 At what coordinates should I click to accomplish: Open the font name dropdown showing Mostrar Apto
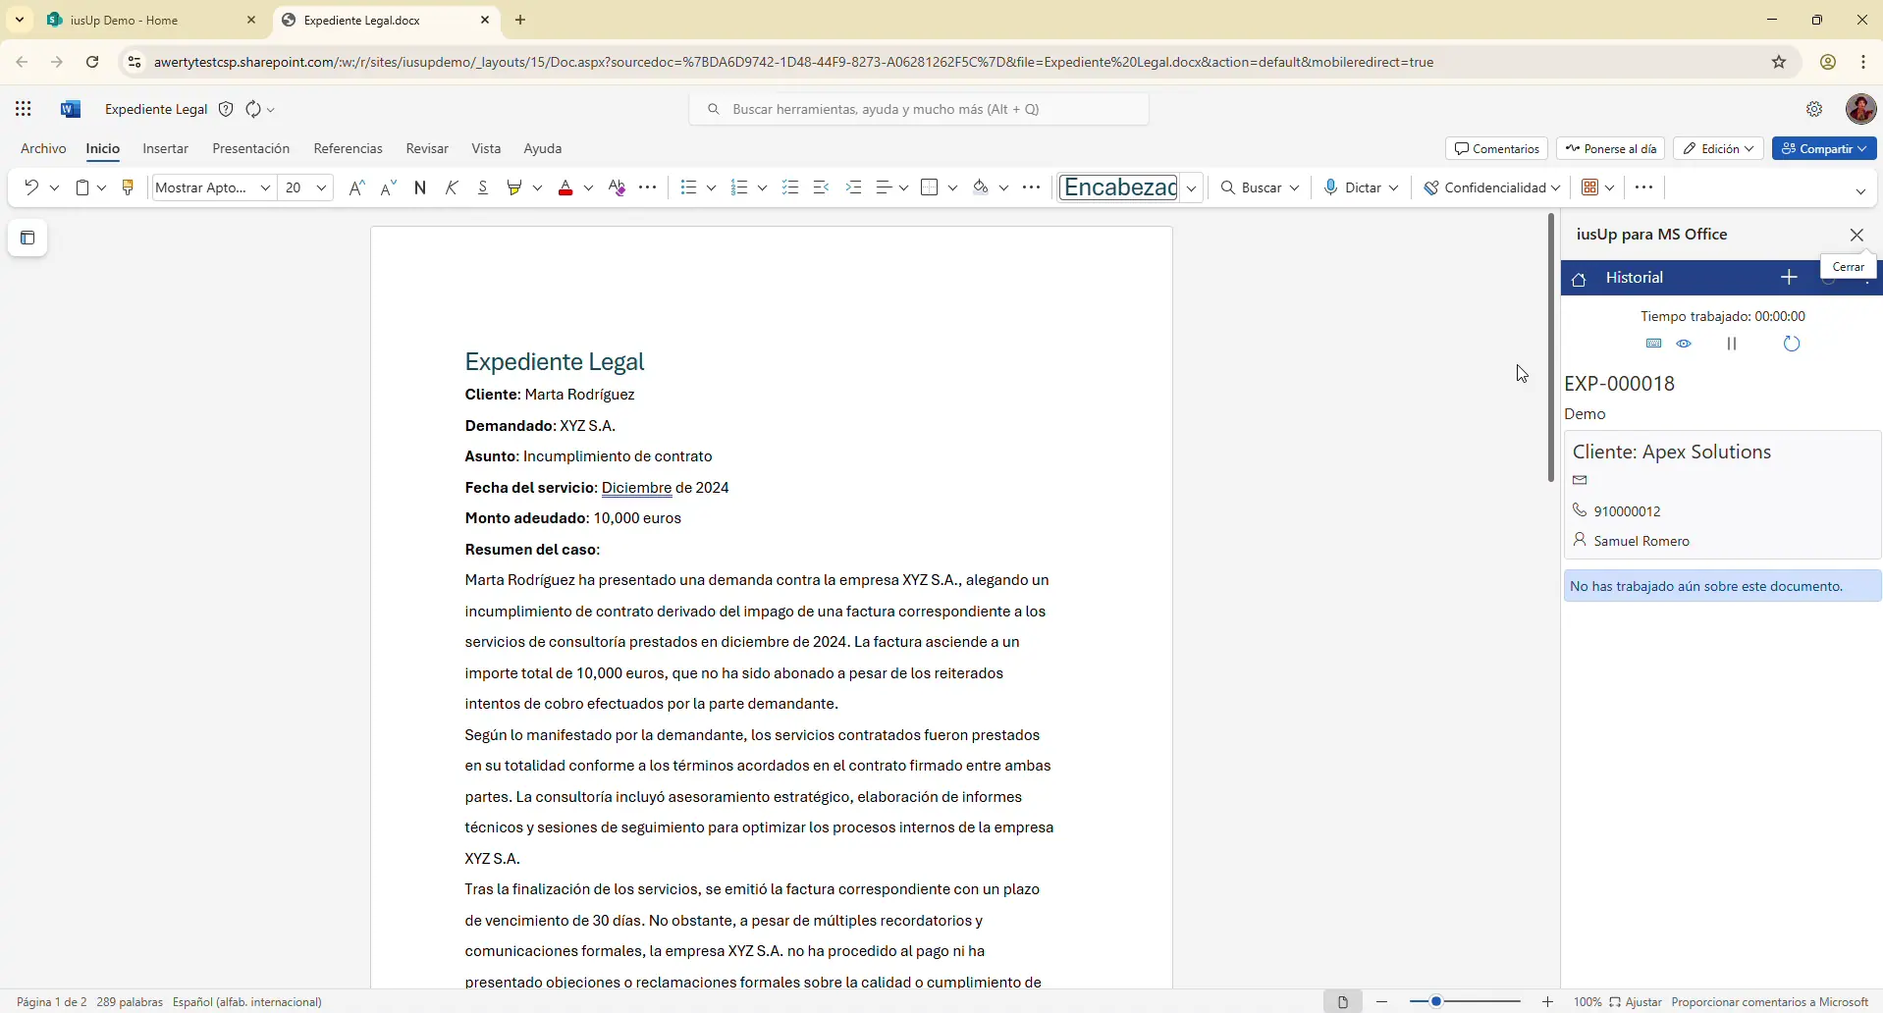[x=213, y=187]
